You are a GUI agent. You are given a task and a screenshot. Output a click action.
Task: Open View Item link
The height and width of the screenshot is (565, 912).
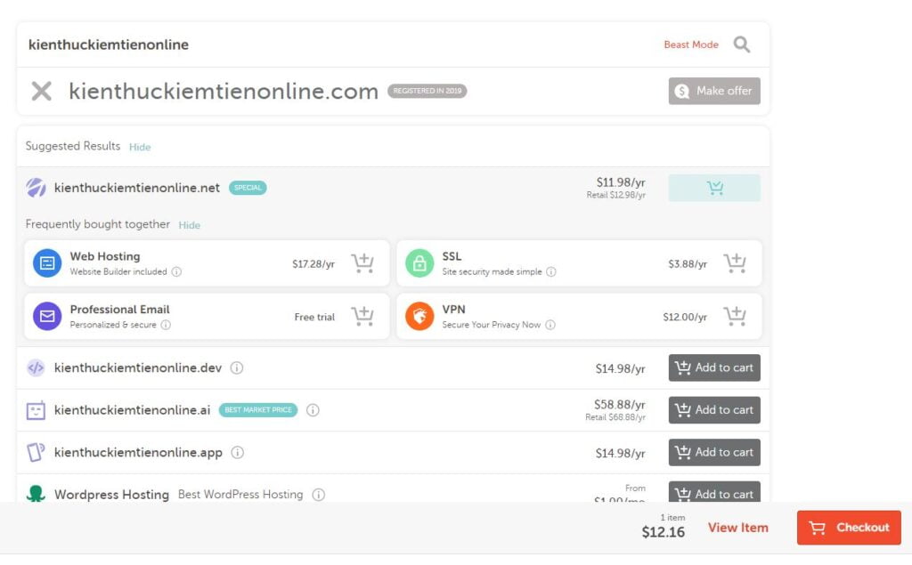tap(737, 528)
